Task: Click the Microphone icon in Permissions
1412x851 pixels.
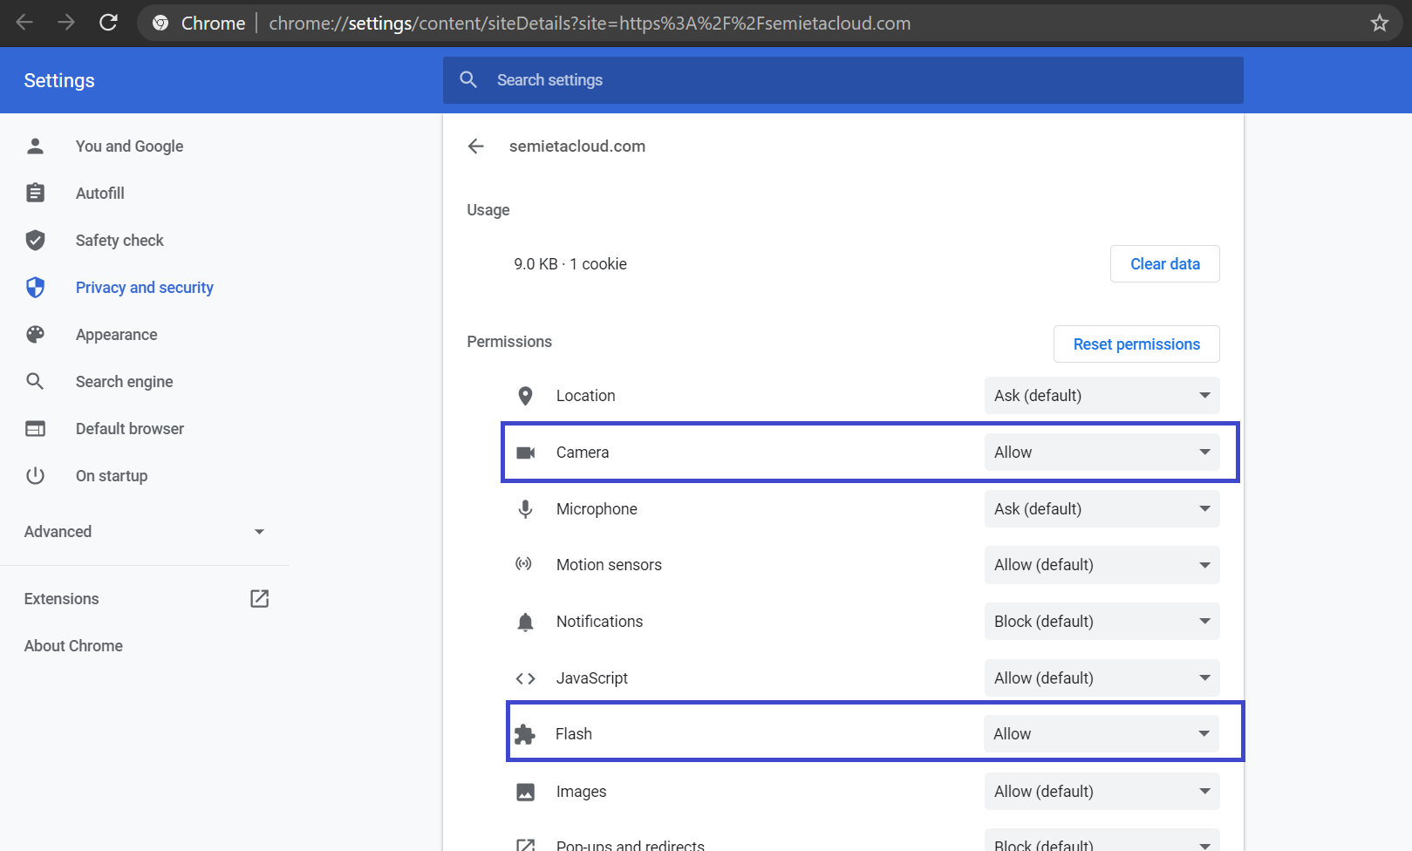Action: pos(525,509)
